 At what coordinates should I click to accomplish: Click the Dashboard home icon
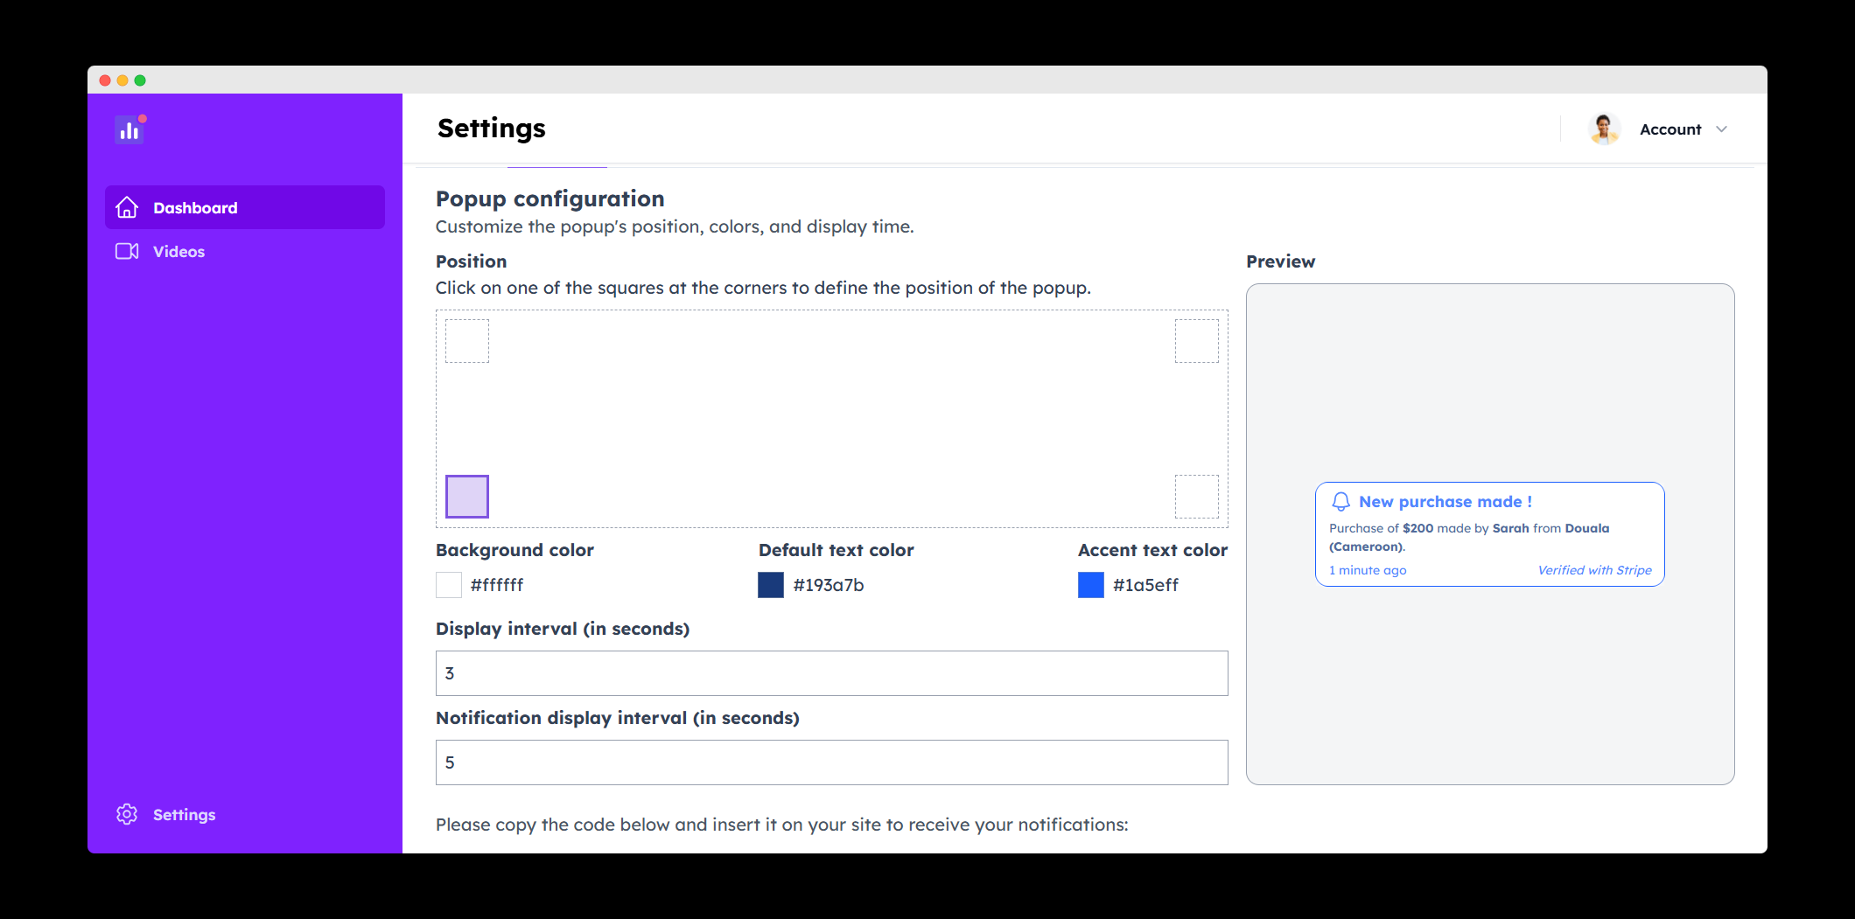(x=127, y=207)
